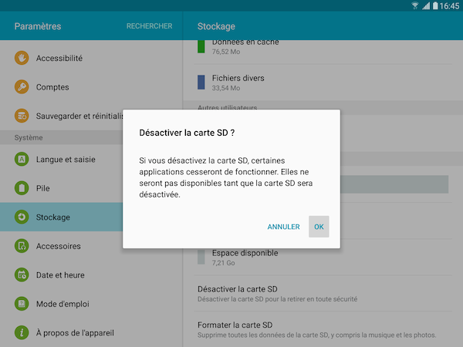Select Sauvegarder et réinitialiser entry

(x=62, y=116)
